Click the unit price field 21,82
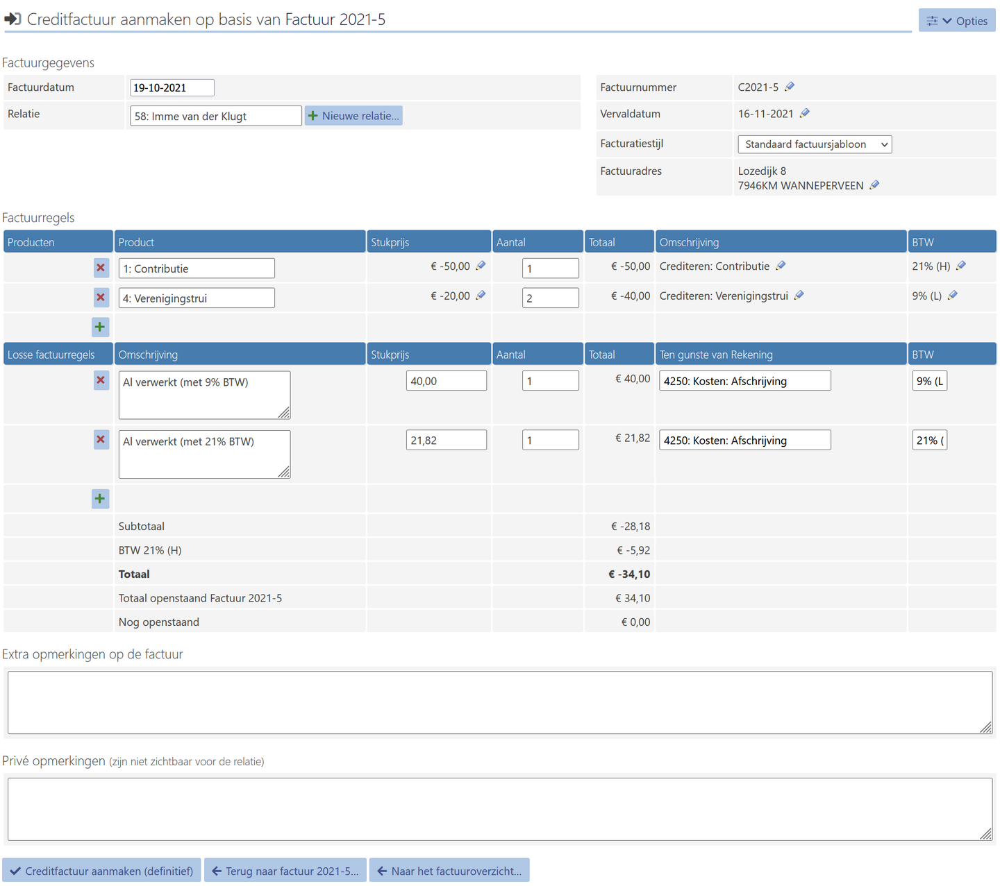The height and width of the screenshot is (886, 1000). point(447,440)
